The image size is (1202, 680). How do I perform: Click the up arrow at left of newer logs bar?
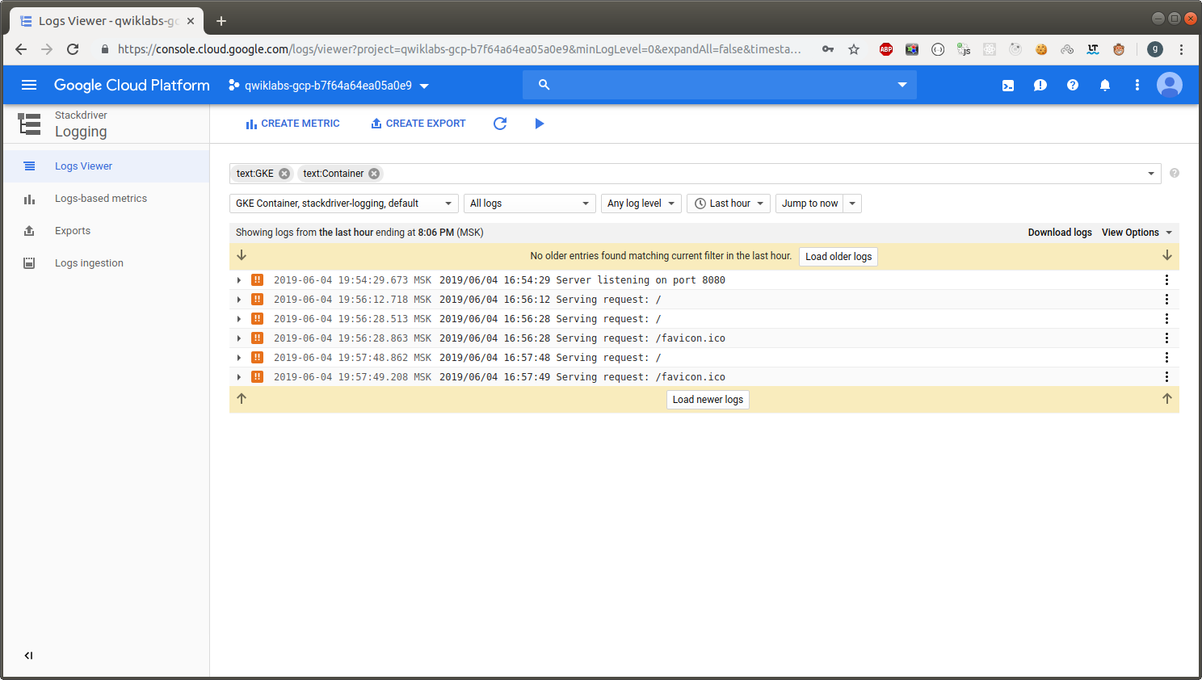(242, 398)
